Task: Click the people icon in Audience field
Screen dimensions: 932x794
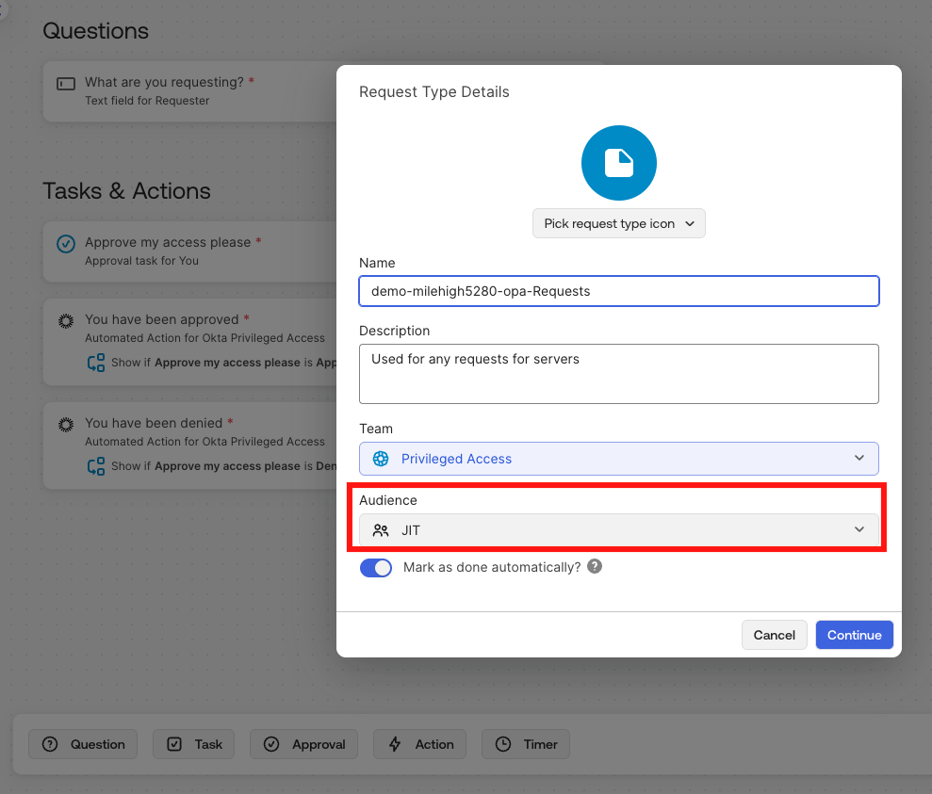Action: (x=381, y=530)
